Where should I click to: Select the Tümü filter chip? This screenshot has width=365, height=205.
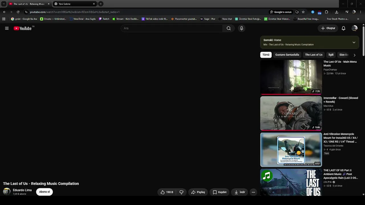pyautogui.click(x=266, y=55)
